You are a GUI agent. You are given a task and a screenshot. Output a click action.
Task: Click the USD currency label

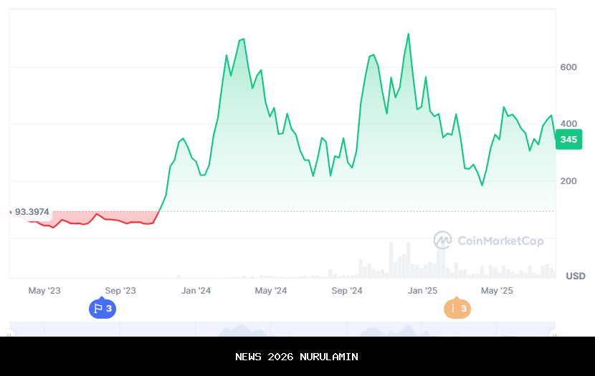click(575, 276)
